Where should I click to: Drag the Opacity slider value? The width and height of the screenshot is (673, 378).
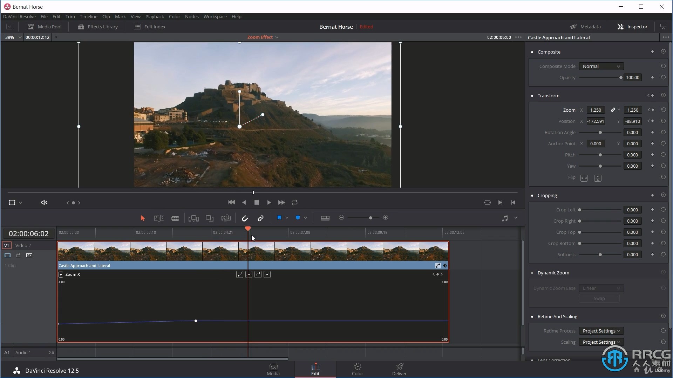(x=620, y=77)
